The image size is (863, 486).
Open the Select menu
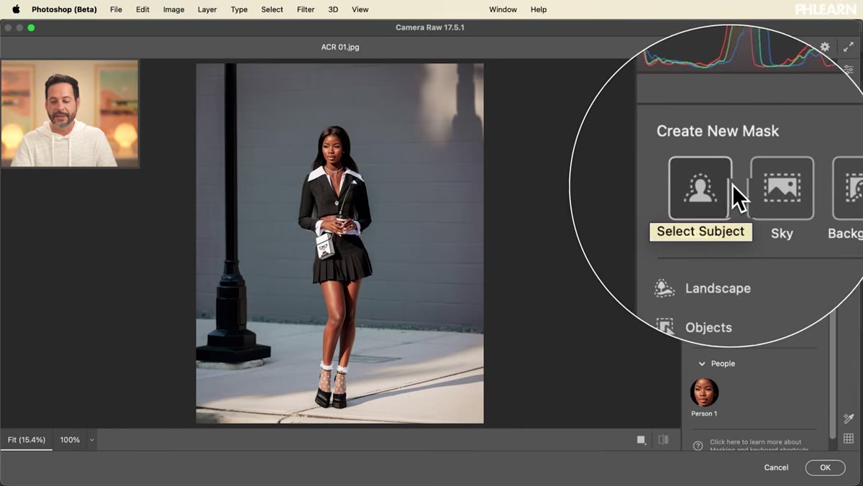click(x=272, y=9)
